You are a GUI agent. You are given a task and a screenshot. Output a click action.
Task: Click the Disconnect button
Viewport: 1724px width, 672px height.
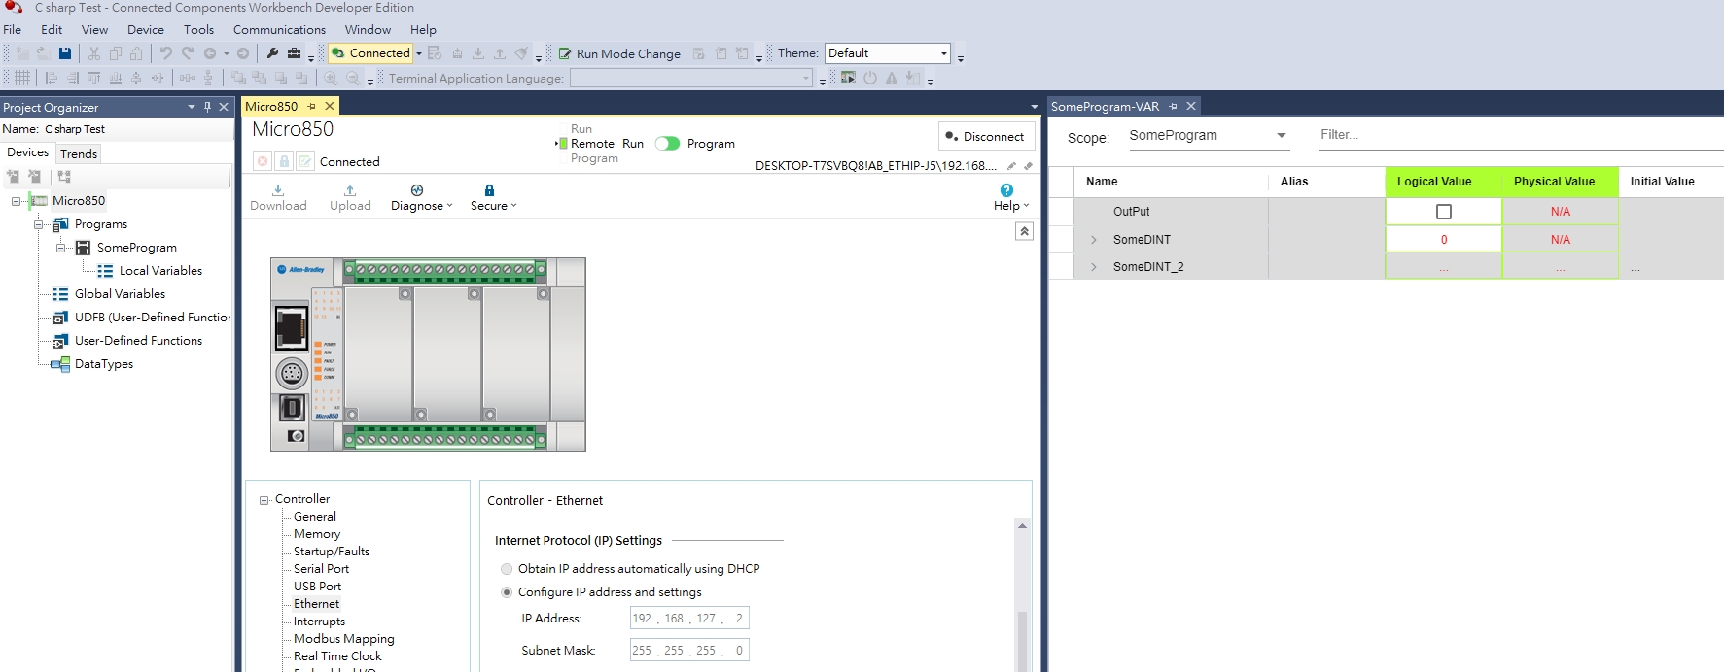(x=986, y=136)
